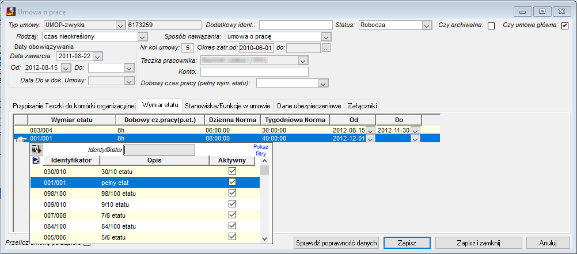Image resolution: width=577 pixels, height=254 pixels.
Task: Click the Zapisz i zamknij button
Action: (479, 243)
